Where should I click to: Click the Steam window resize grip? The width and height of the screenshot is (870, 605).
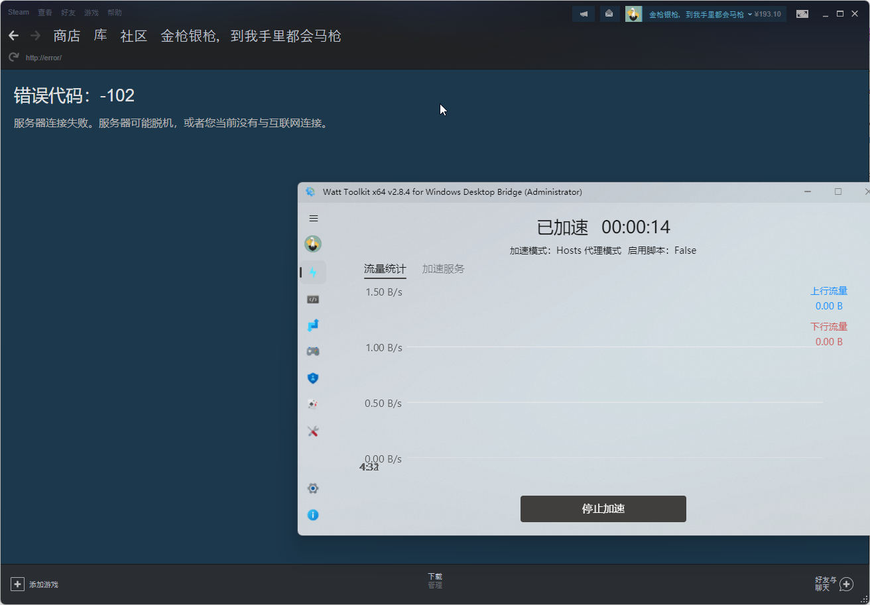tap(863, 598)
